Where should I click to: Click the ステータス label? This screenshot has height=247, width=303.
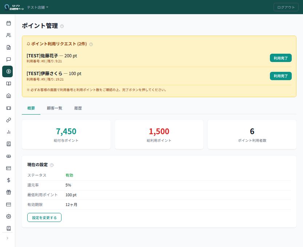coord(37,175)
